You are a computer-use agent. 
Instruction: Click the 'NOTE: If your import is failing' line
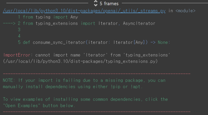pos(84,80)
